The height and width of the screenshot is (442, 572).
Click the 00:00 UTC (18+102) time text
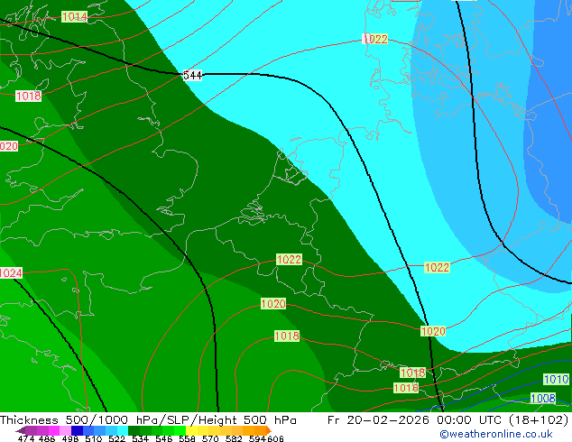click(x=503, y=420)
